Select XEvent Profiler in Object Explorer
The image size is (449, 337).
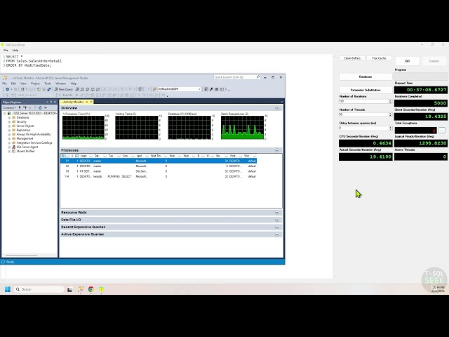[25, 152]
